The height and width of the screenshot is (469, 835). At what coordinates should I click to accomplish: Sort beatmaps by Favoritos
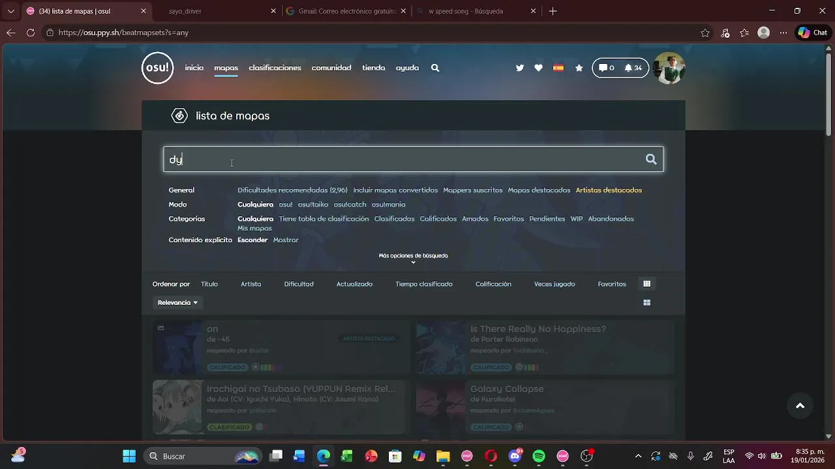point(612,284)
